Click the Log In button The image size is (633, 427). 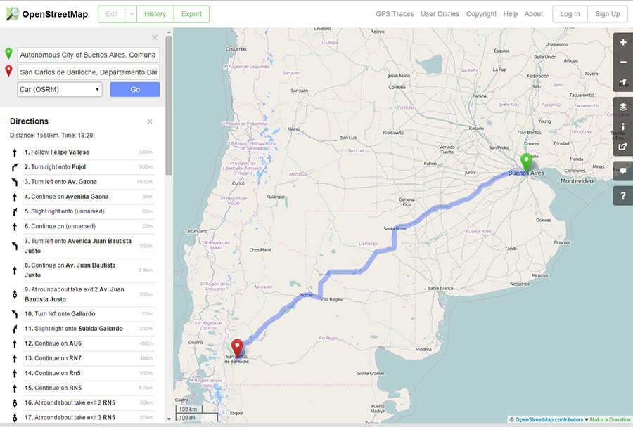570,14
